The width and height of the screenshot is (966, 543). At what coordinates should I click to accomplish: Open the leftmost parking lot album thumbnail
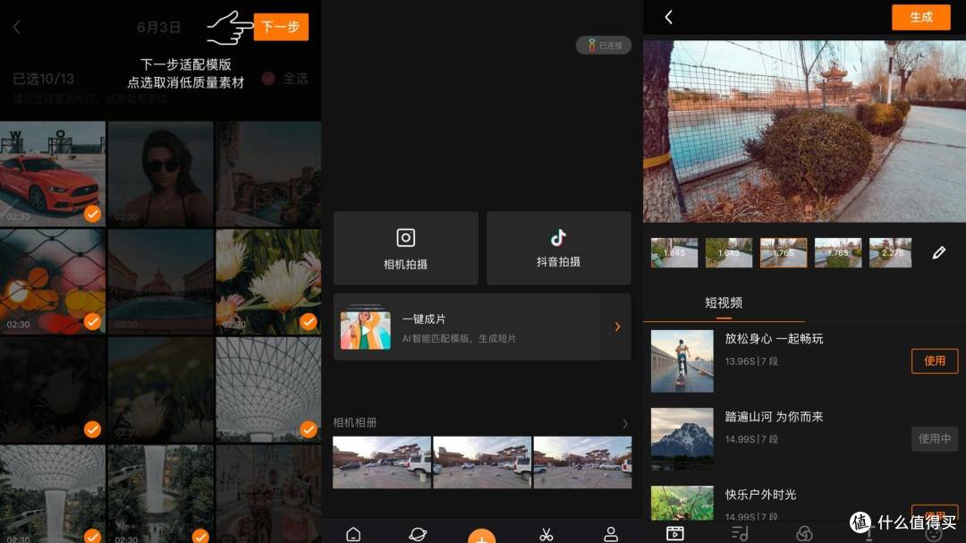coord(382,462)
